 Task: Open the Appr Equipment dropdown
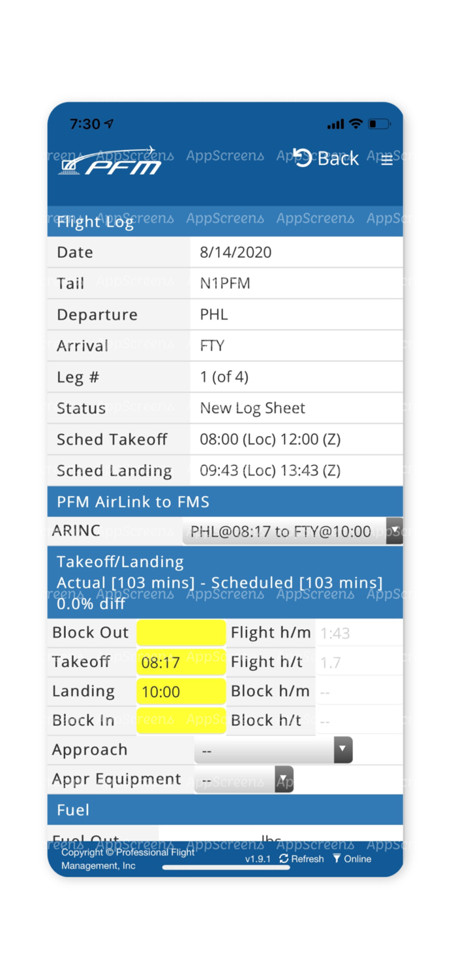coord(244,780)
